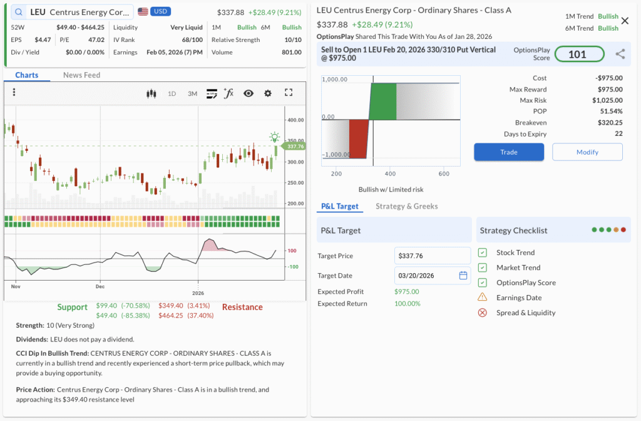Toggle the Stock Trend checklist checkbox
Image resolution: width=641 pixels, height=421 pixels.
coord(483,252)
